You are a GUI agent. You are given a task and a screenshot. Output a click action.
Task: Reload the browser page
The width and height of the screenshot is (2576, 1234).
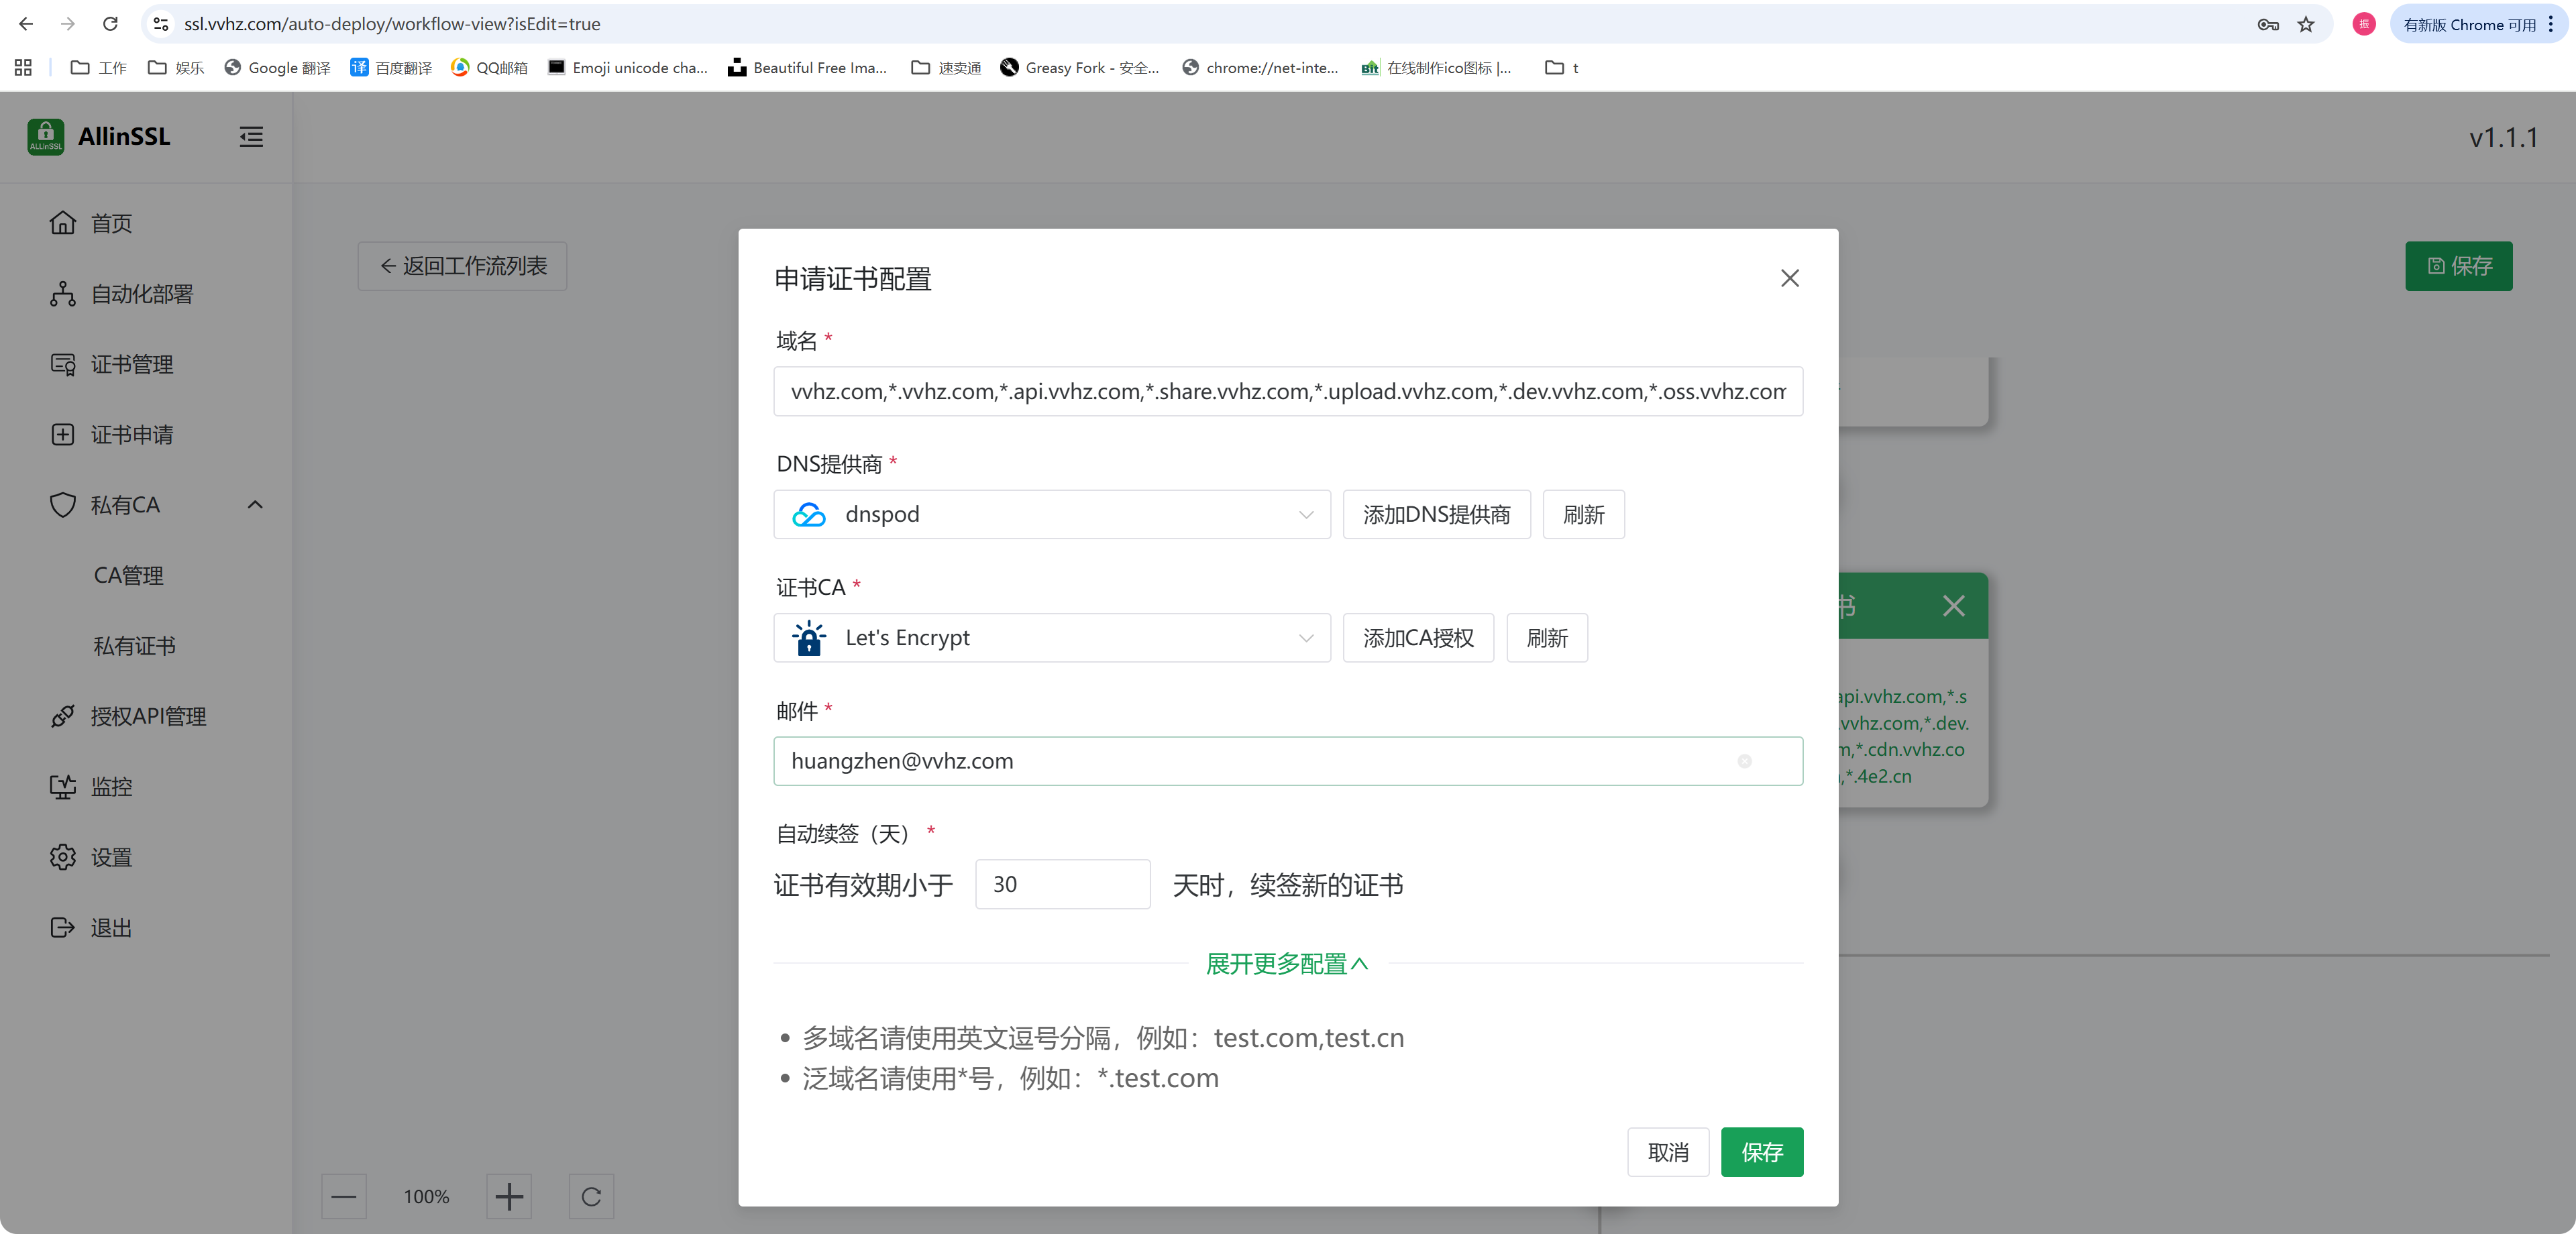(110, 24)
